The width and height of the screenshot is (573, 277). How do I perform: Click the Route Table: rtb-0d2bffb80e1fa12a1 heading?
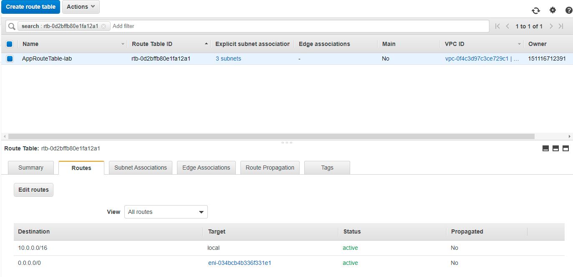(x=52, y=148)
